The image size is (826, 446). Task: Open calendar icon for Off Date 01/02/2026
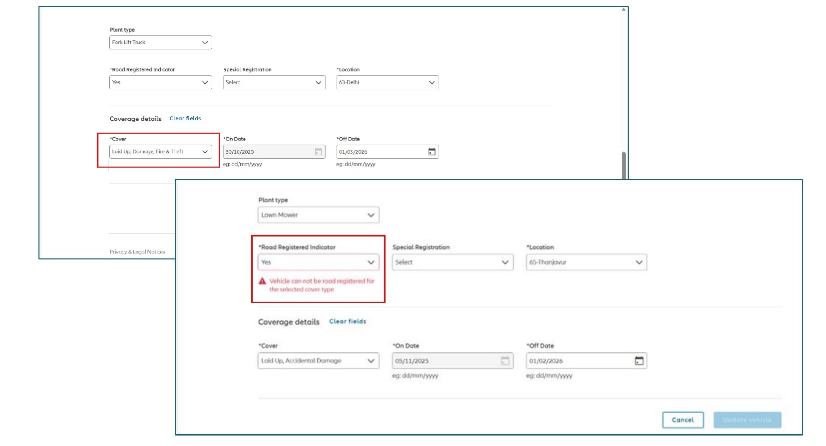coord(639,361)
